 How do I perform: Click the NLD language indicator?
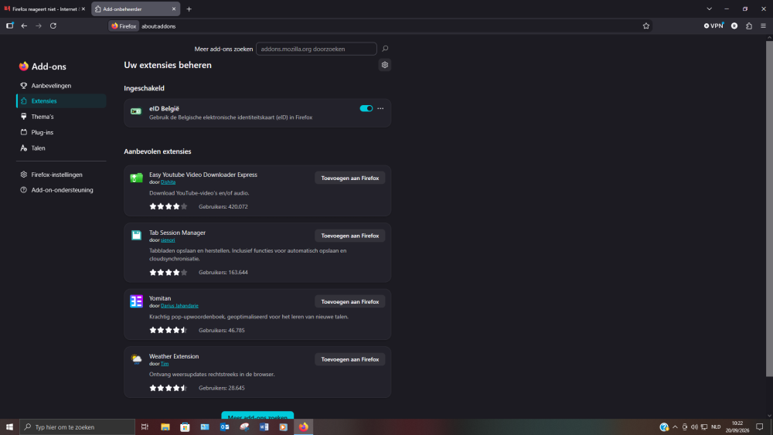click(x=716, y=427)
